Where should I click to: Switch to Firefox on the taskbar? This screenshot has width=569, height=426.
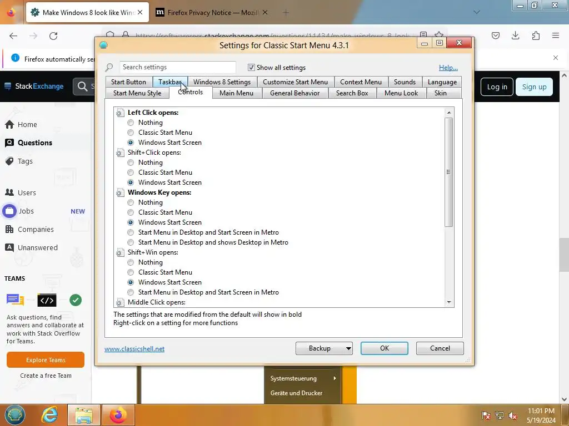pyautogui.click(x=118, y=415)
